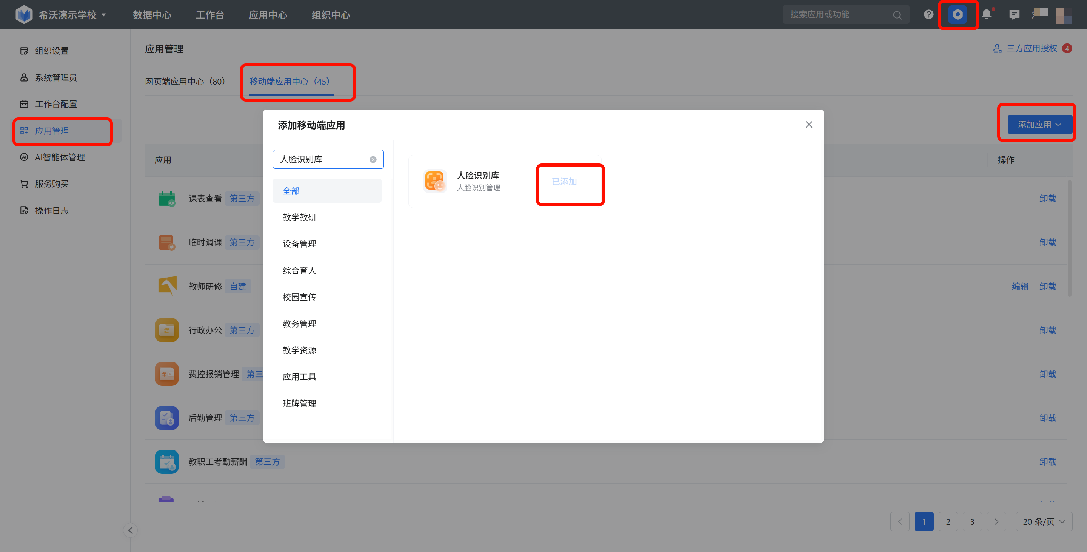Open 三方应用授权 link
Viewport: 1087px width, 552px height.
[x=1032, y=49]
